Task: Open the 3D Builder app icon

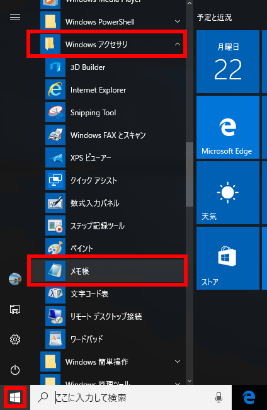Action: pyautogui.click(x=55, y=67)
